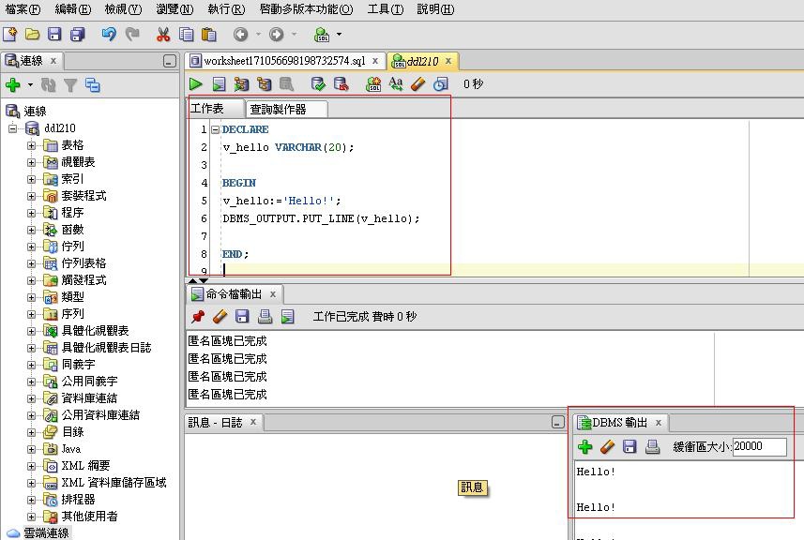804x540 pixels.
Task: Open the 執行(R) menu
Action: click(226, 9)
